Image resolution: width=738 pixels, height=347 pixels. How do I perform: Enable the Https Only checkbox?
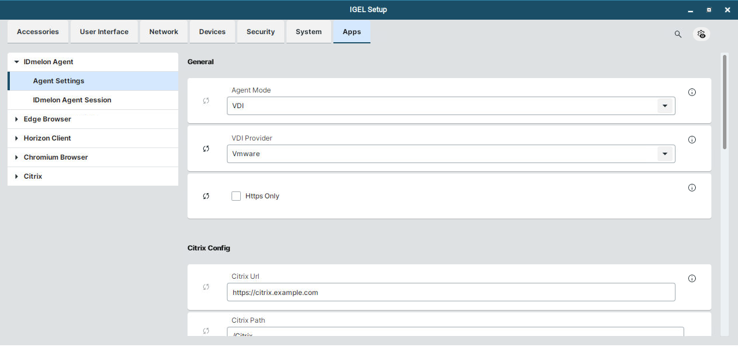pyautogui.click(x=236, y=196)
